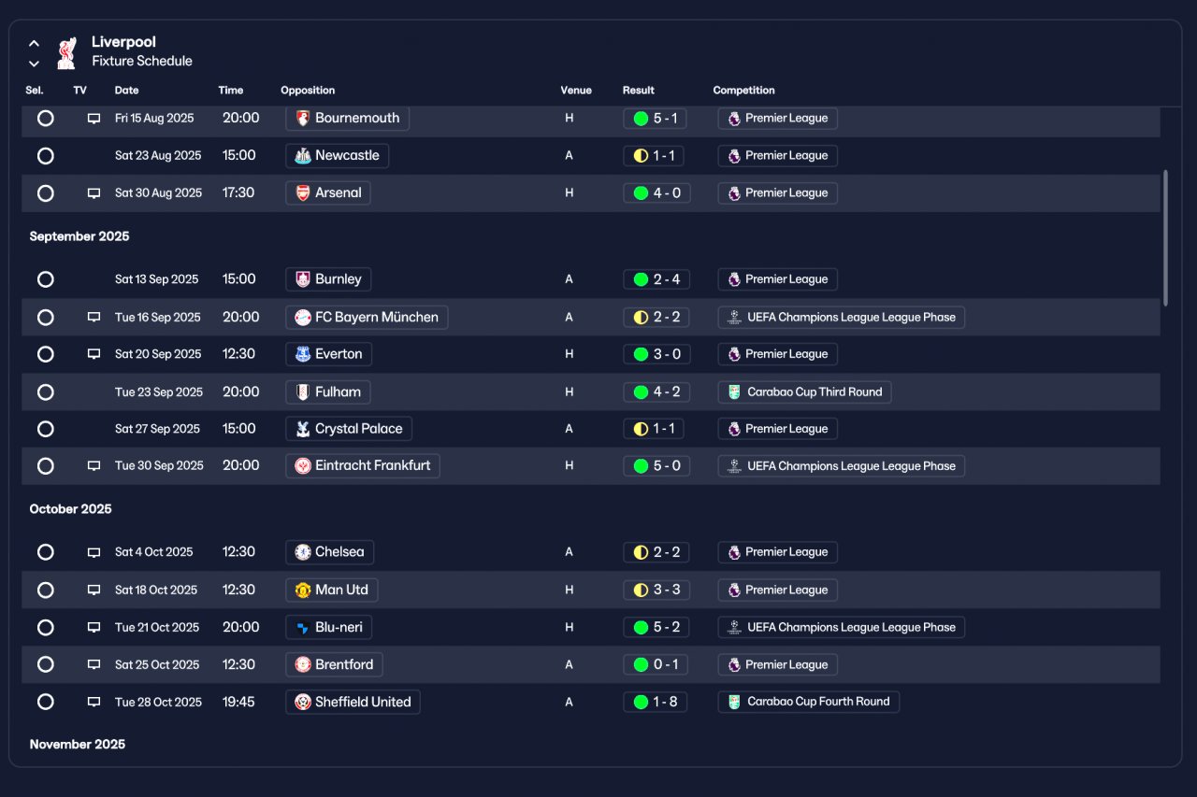Sort the fixture list by the Date column
Screen dimensions: 1197x797
click(x=126, y=91)
